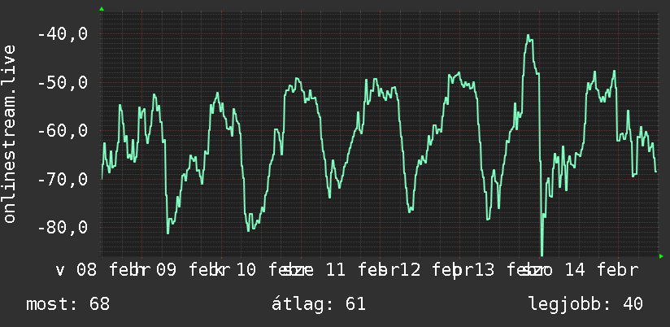Click the "14 febr" date label
This screenshot has height=327, width=670.
click(x=602, y=271)
